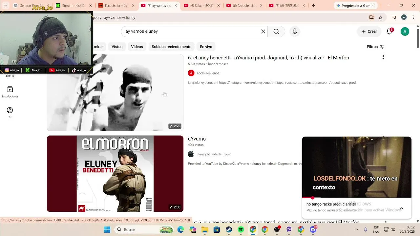Open the YouTube account avatar menu

coord(405,31)
